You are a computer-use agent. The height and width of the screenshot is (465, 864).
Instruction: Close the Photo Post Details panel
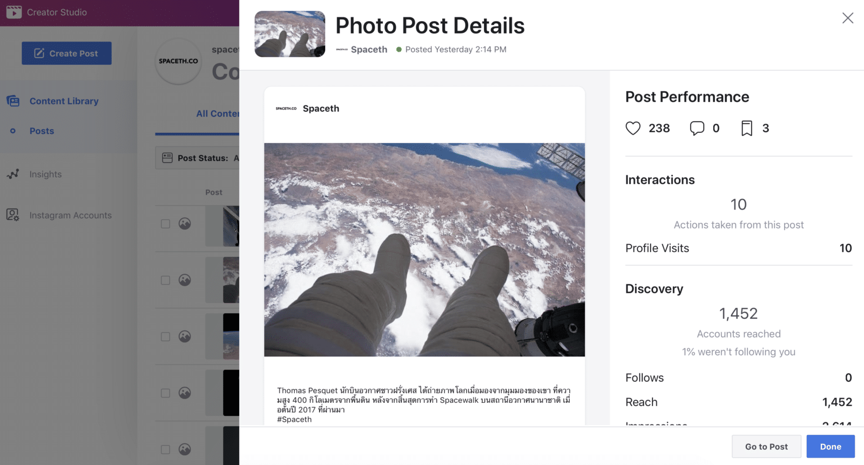click(847, 18)
